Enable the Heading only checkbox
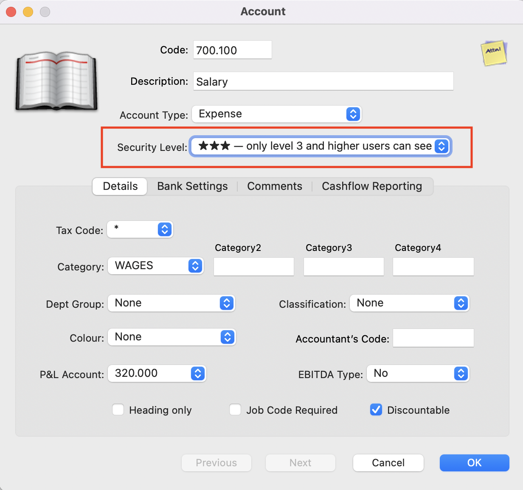 pos(118,409)
